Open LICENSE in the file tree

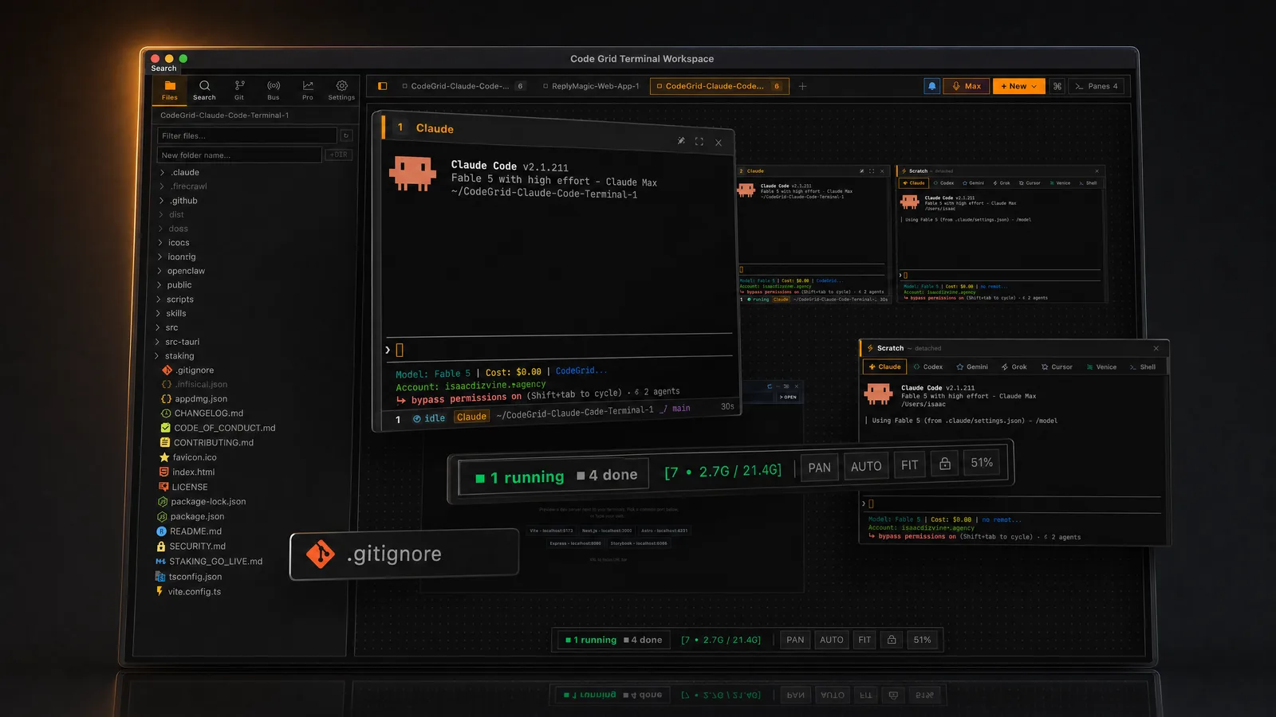tap(183, 487)
